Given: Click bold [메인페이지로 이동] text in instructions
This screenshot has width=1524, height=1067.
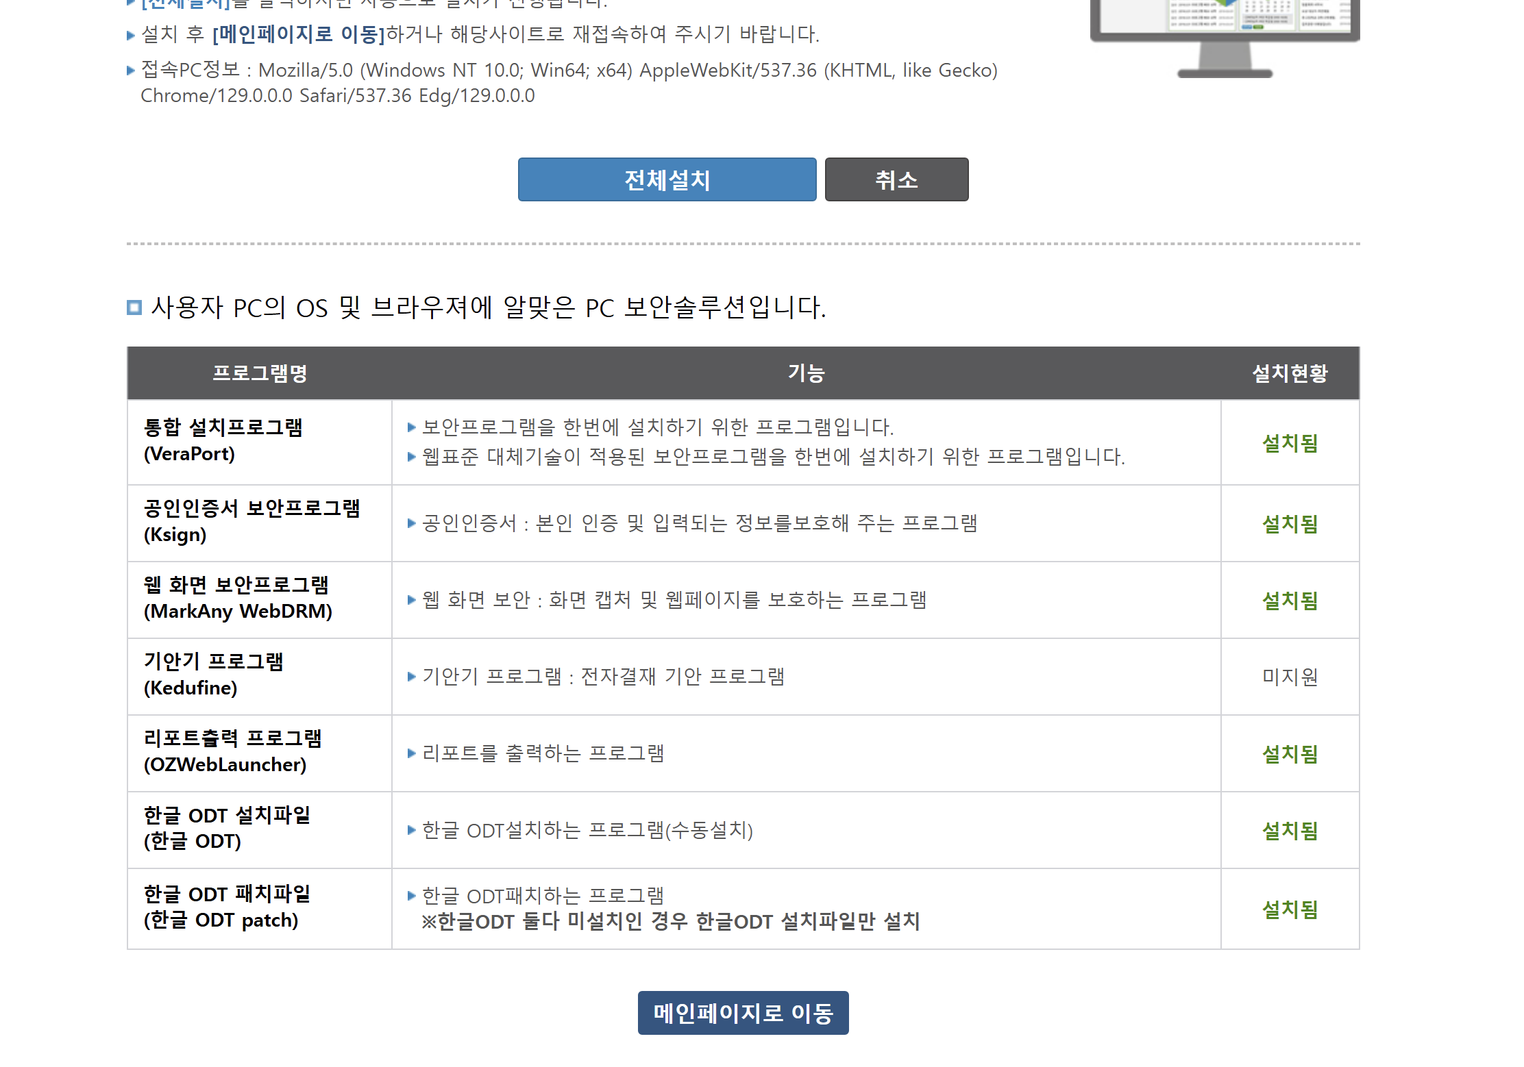Looking at the screenshot, I should (x=299, y=34).
